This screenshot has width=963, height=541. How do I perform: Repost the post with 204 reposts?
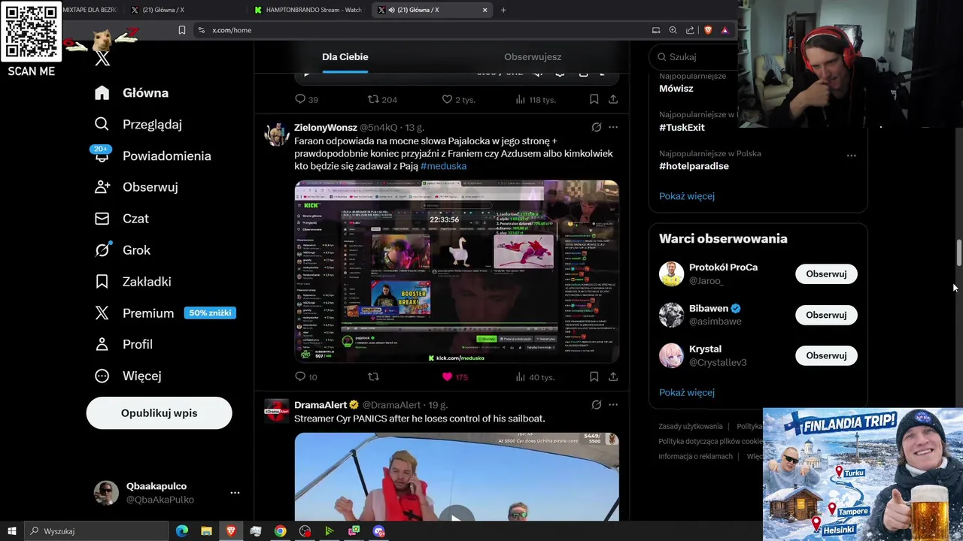point(381,99)
